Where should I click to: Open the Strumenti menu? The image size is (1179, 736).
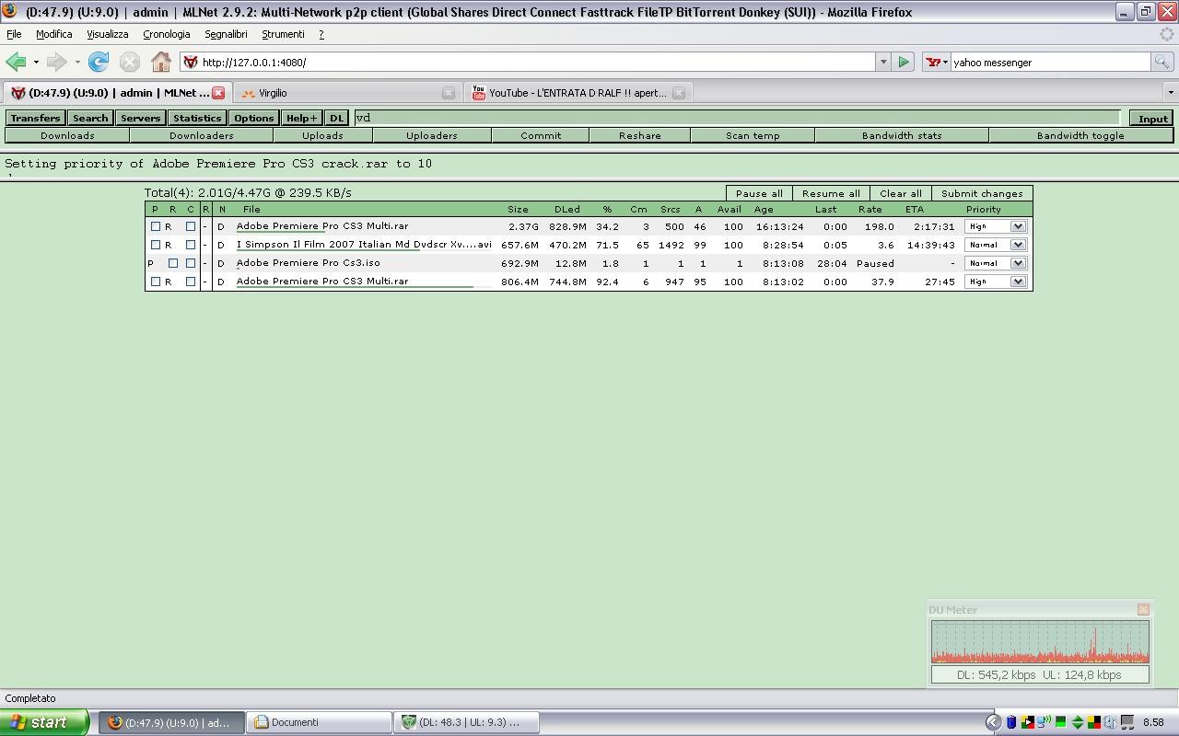pyautogui.click(x=283, y=34)
